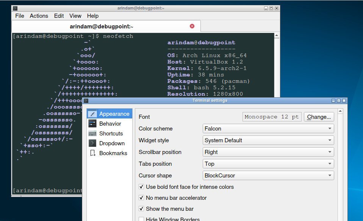Click the Dropdown terminal icon in sidebar
Image resolution: width=363 pixels, height=221 pixels.
92,143
